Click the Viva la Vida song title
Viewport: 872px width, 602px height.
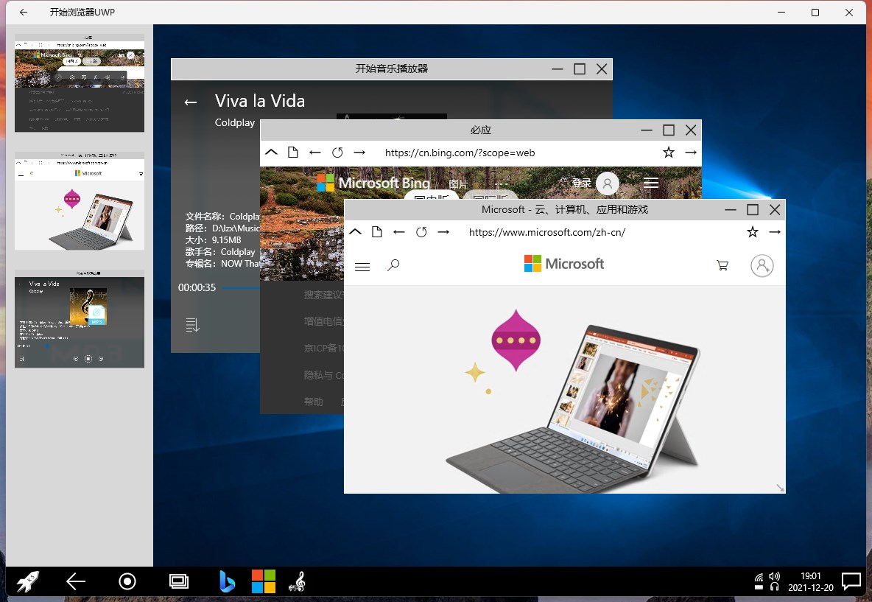click(260, 101)
